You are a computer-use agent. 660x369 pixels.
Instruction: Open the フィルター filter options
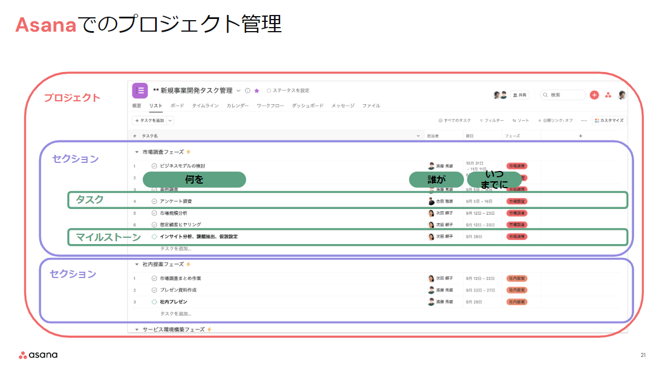click(x=493, y=120)
